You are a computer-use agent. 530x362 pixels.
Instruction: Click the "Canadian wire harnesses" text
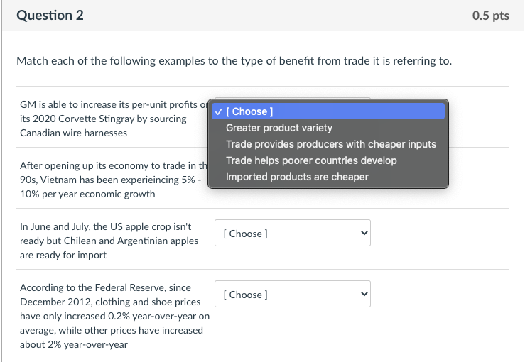[73, 133]
